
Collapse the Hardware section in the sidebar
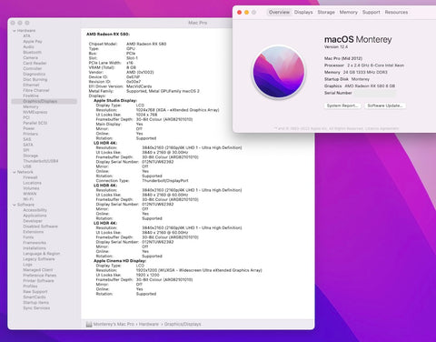tap(14, 31)
